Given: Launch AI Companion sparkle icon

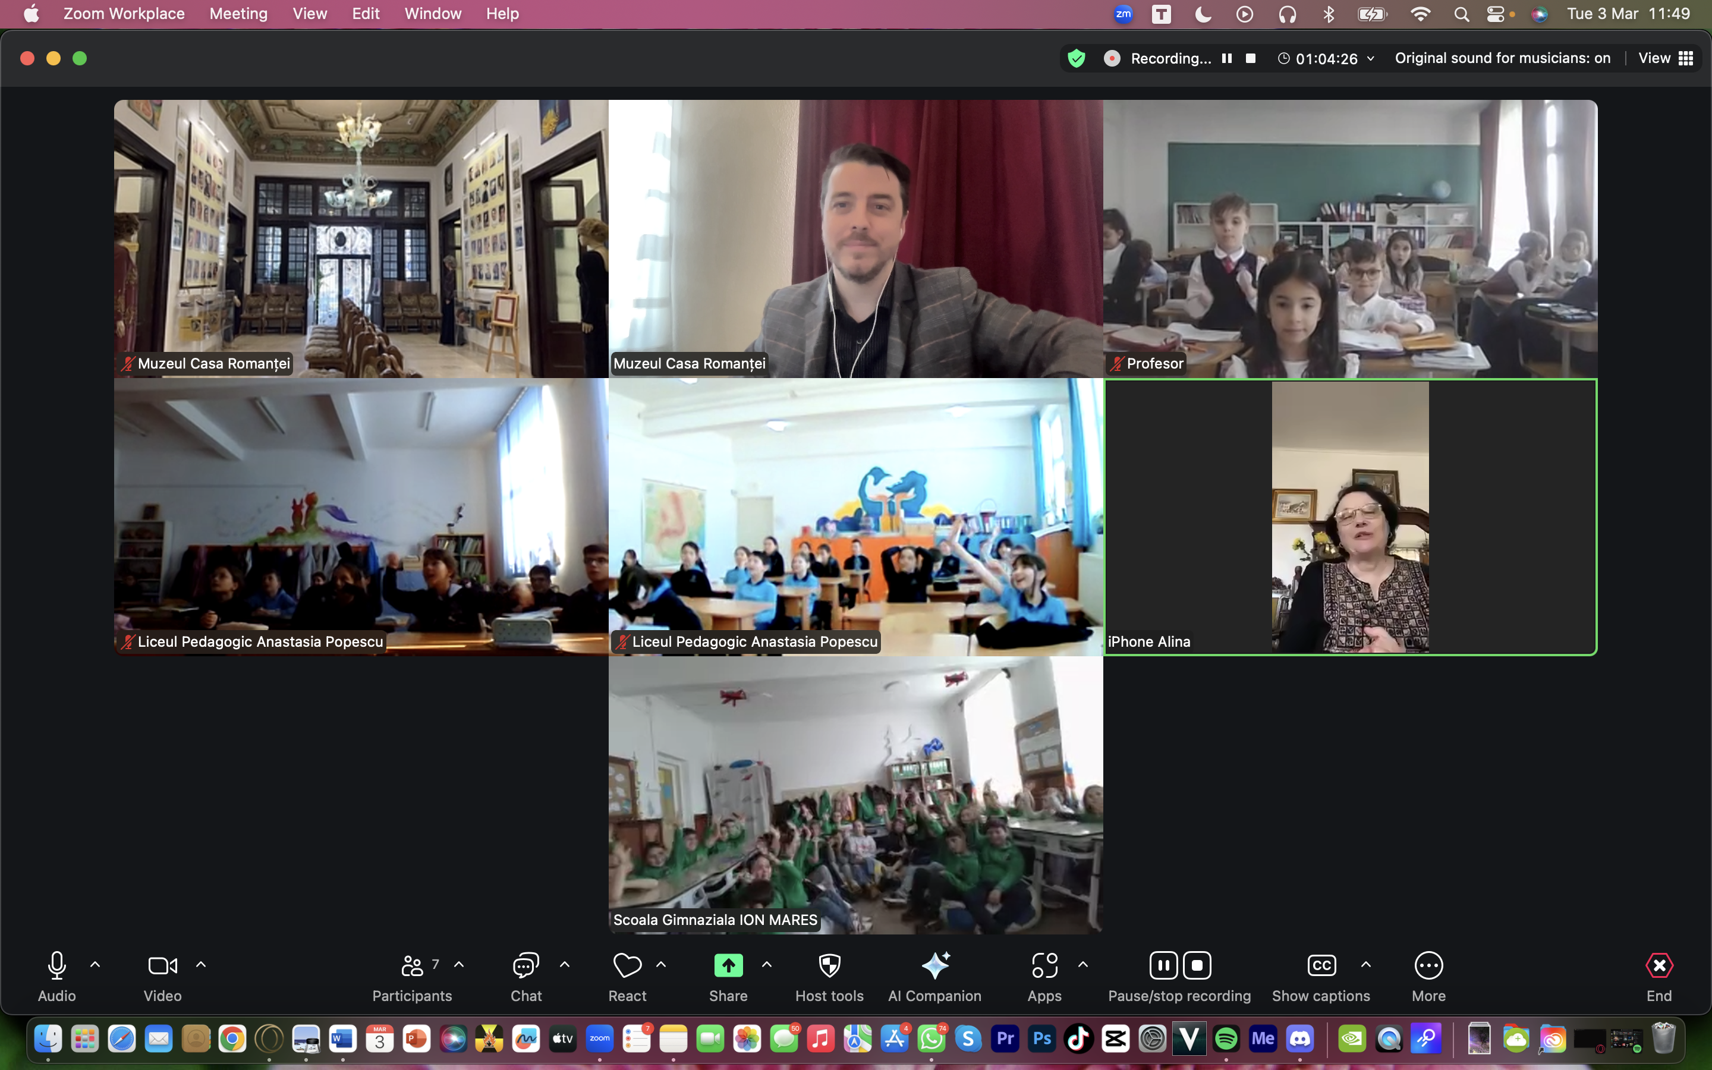Looking at the screenshot, I should coord(934,966).
